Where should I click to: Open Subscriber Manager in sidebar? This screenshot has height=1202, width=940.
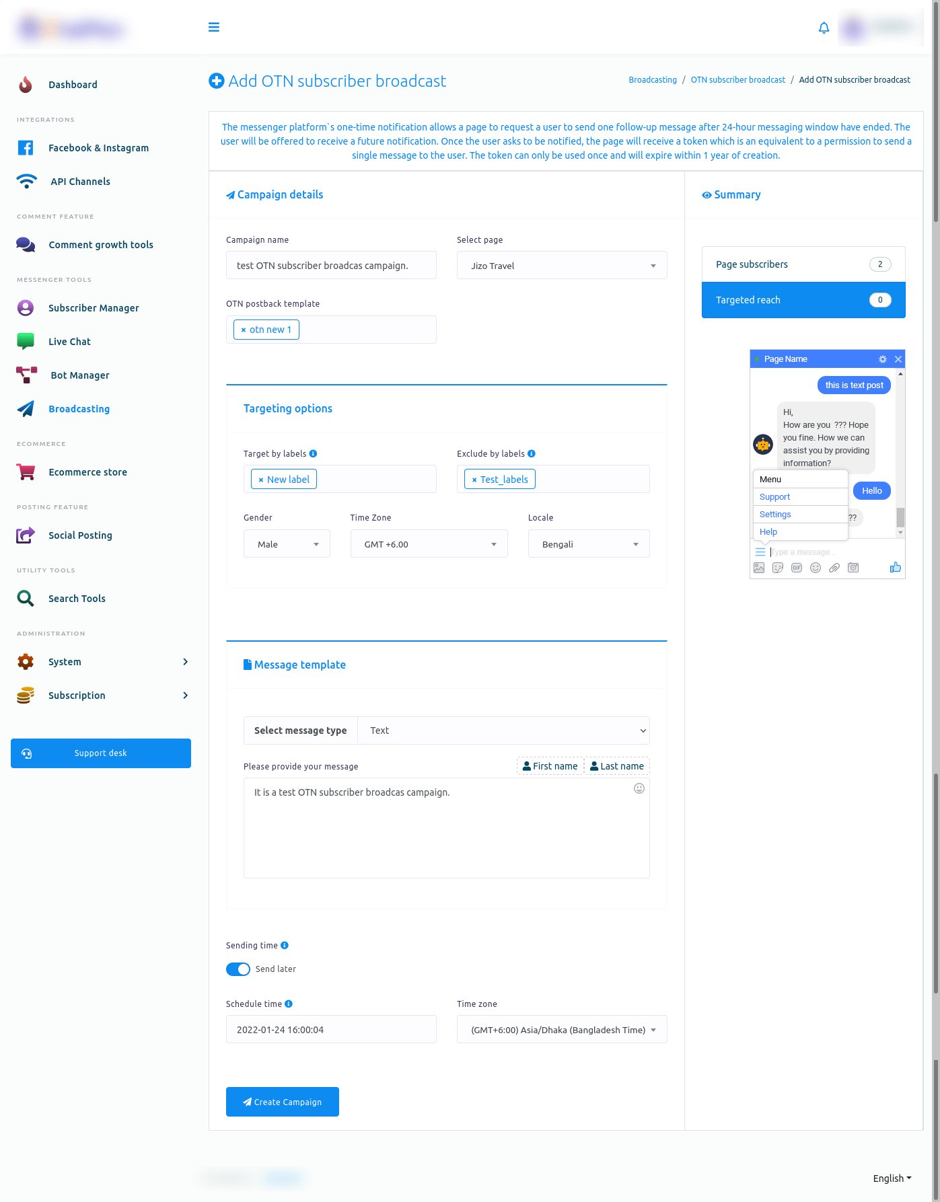pyautogui.click(x=94, y=308)
